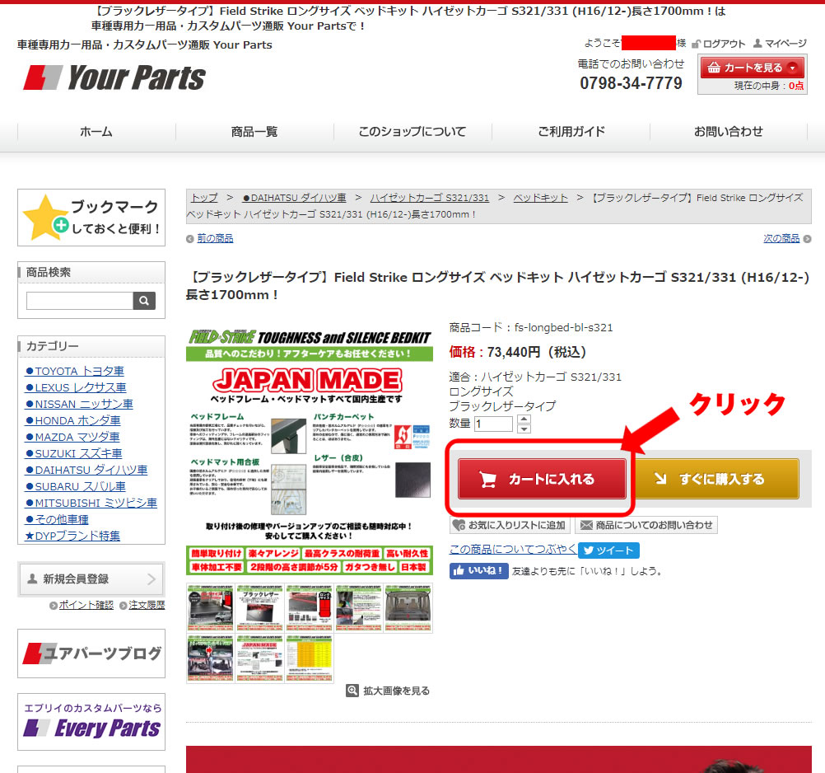Image resolution: width=825 pixels, height=773 pixels.
Task: Select third thumbnail in top row
Action: tap(310, 607)
